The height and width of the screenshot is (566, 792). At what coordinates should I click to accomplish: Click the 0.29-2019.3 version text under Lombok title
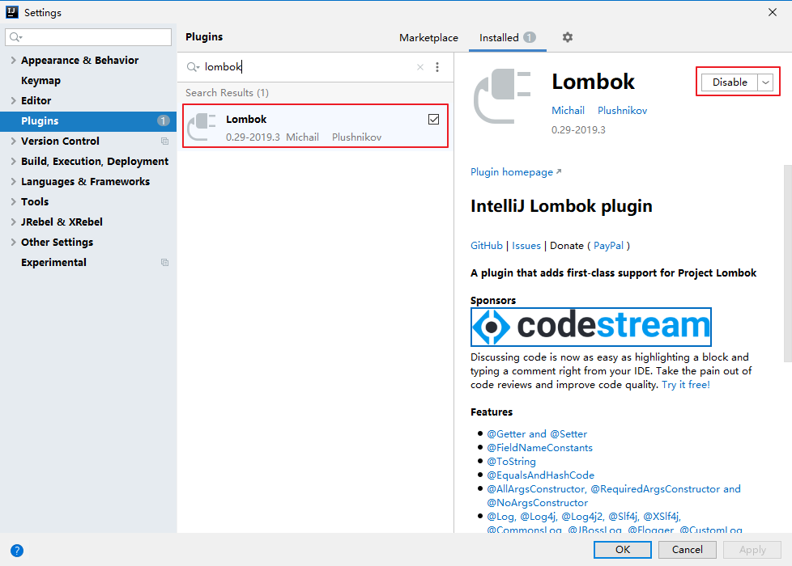pyautogui.click(x=578, y=130)
